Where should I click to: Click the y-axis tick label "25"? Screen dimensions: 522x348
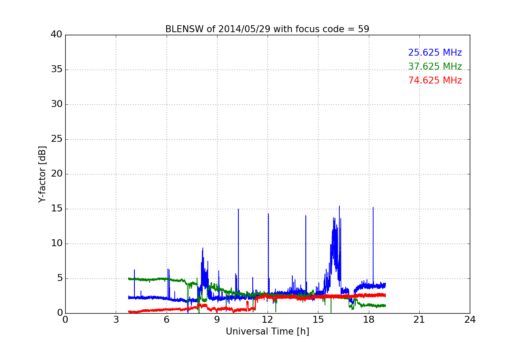click(x=57, y=139)
